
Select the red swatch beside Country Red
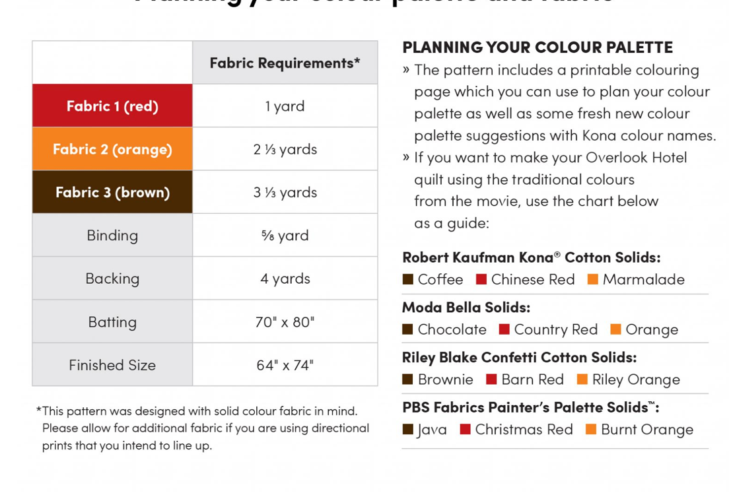(x=504, y=329)
